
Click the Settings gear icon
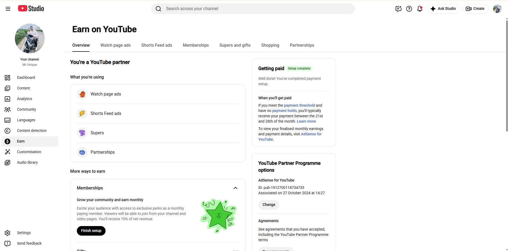[7, 233]
